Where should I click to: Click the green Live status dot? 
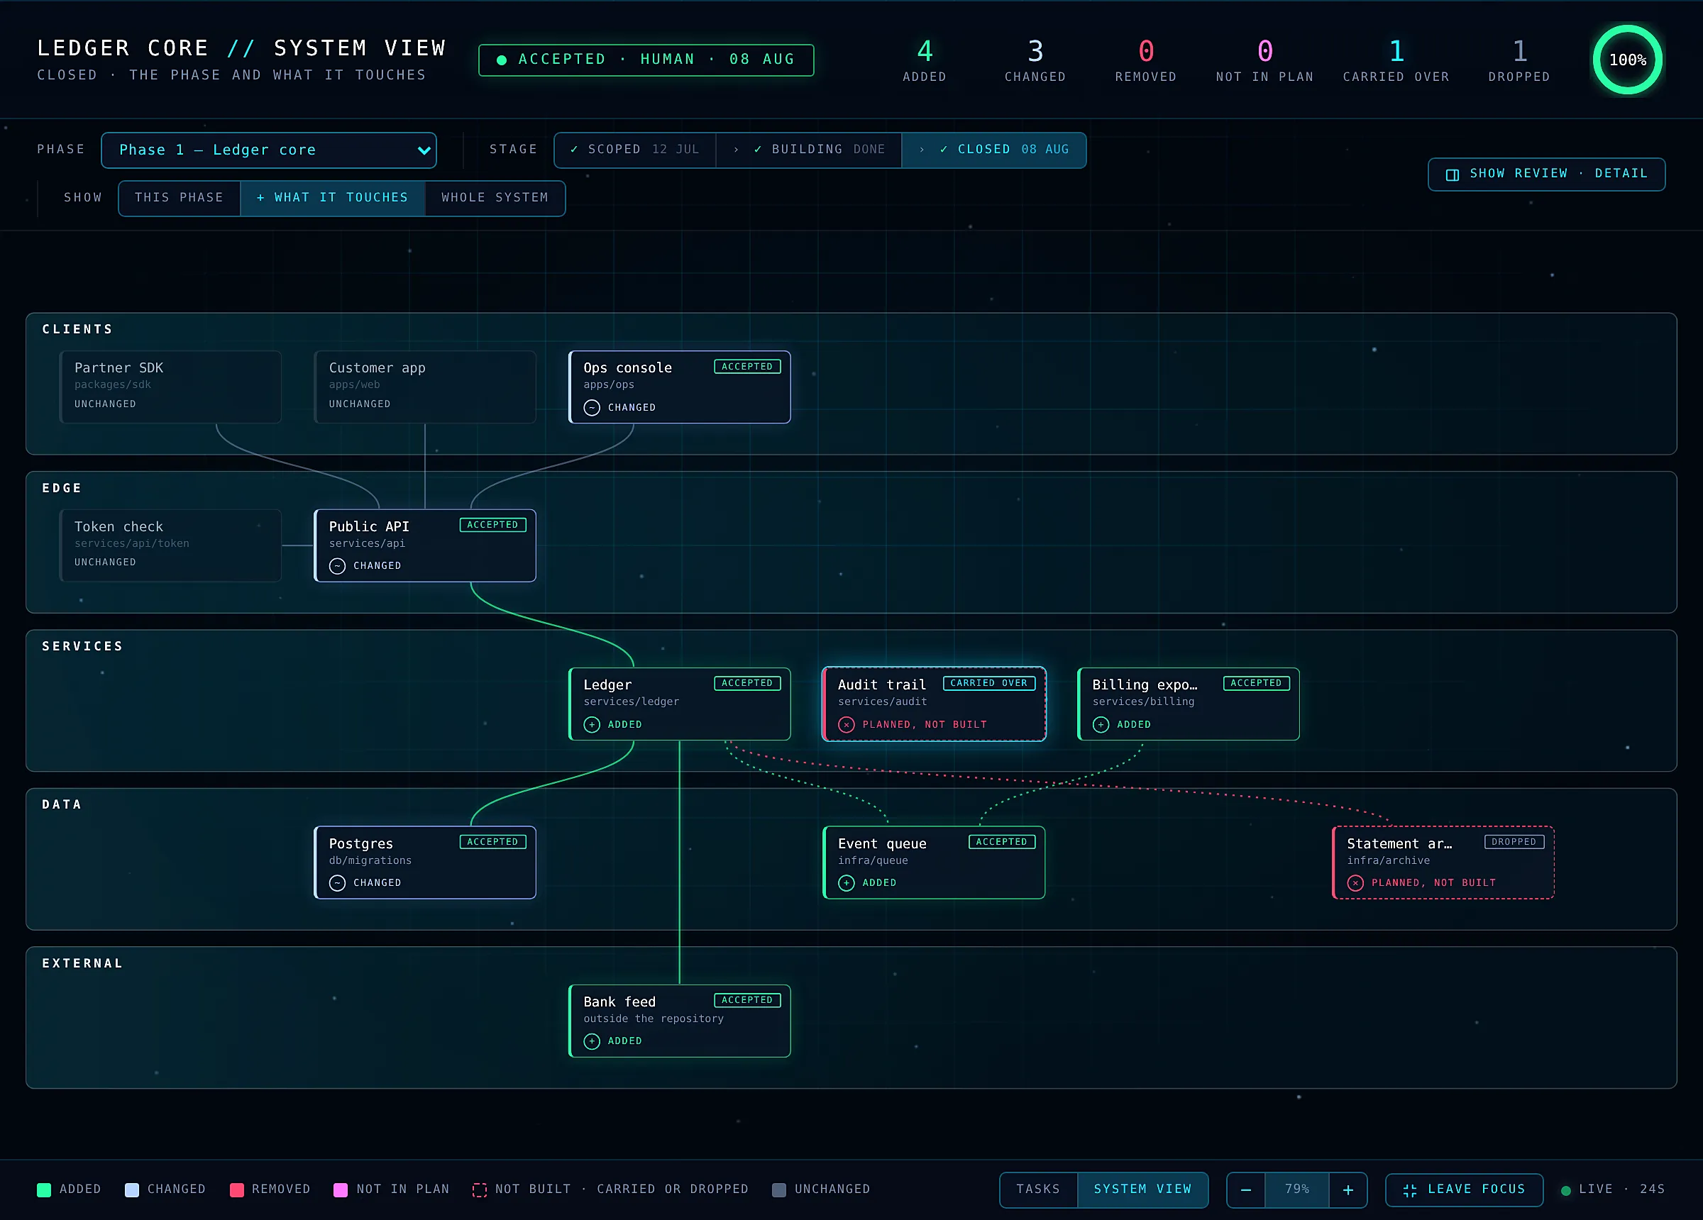click(x=1565, y=1191)
